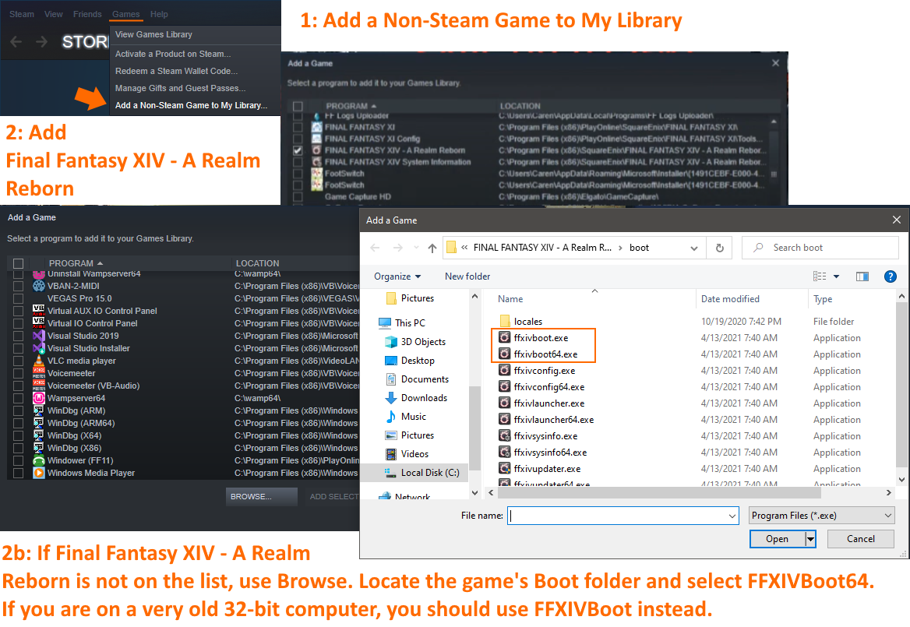Click the Wampserver64 pink icon

click(39, 398)
